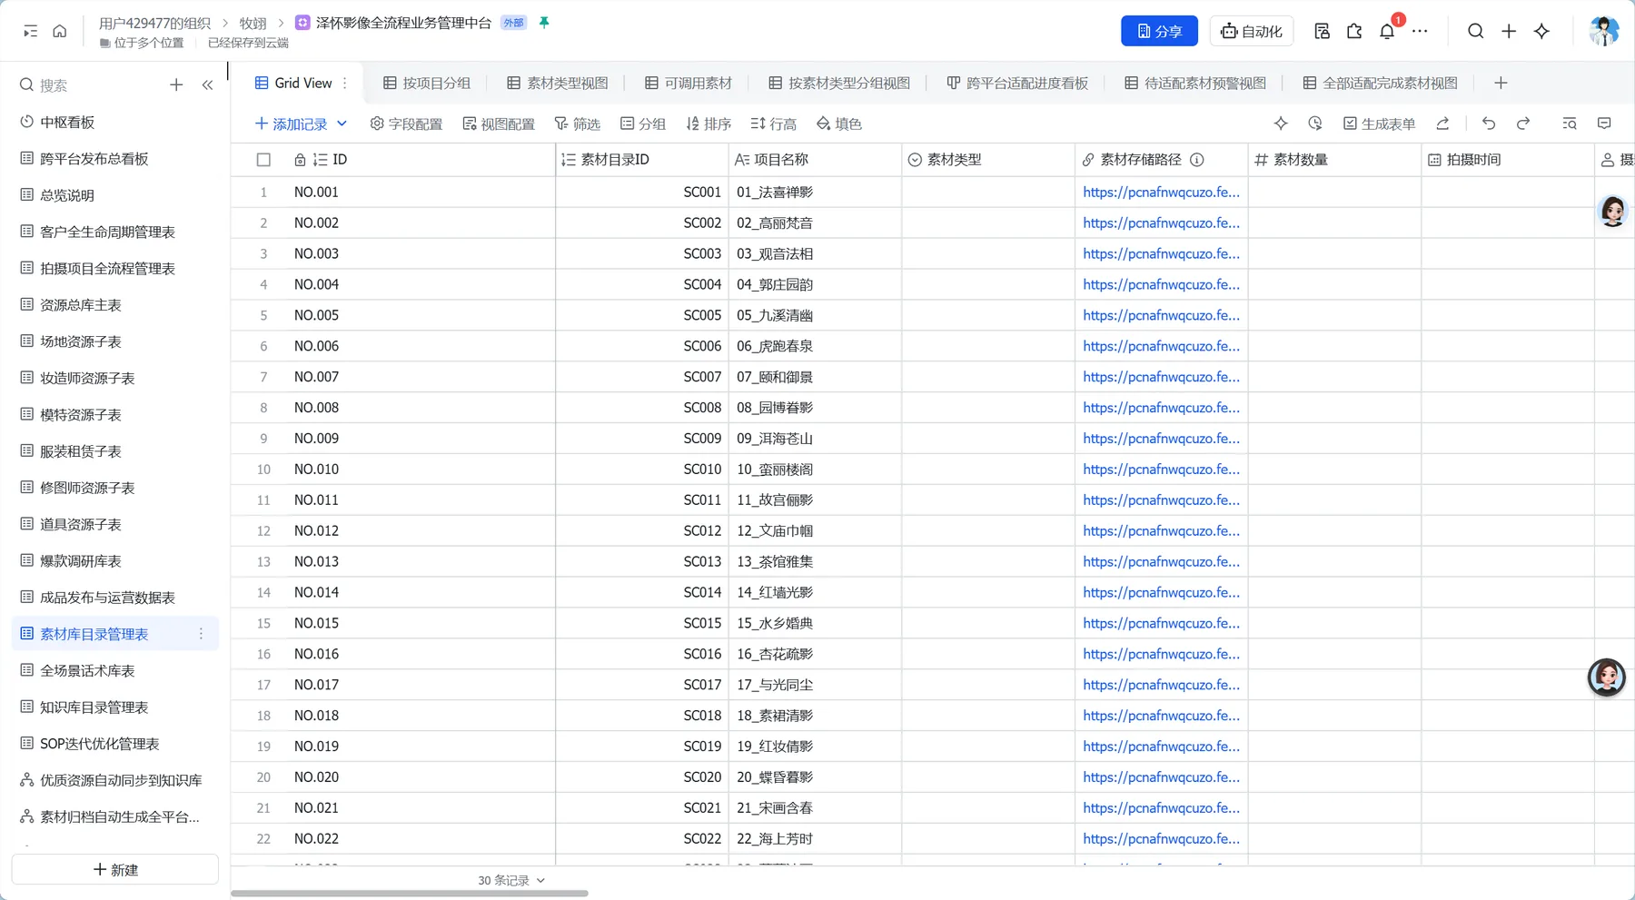Open the assistant avatar at lower right

pos(1606,677)
